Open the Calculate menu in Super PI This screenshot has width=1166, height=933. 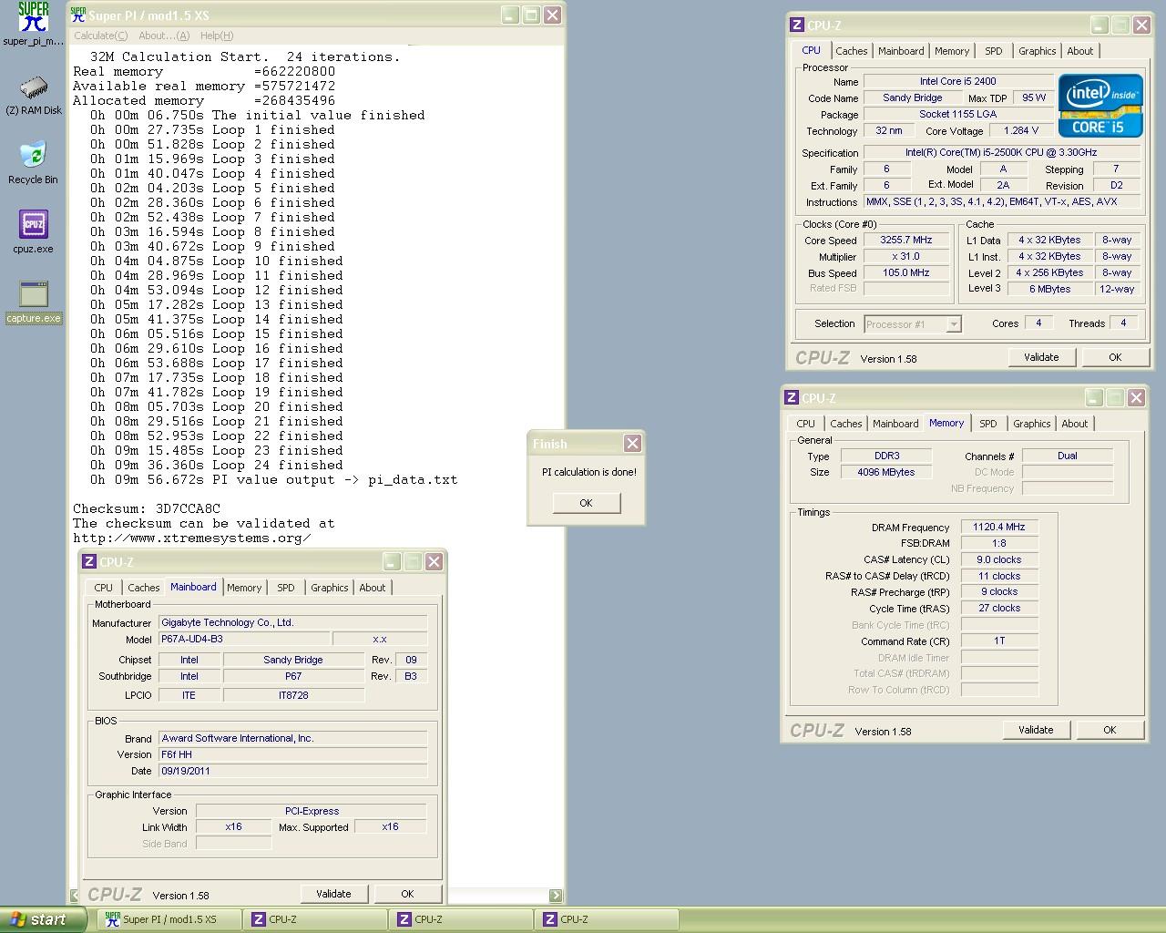tap(100, 36)
